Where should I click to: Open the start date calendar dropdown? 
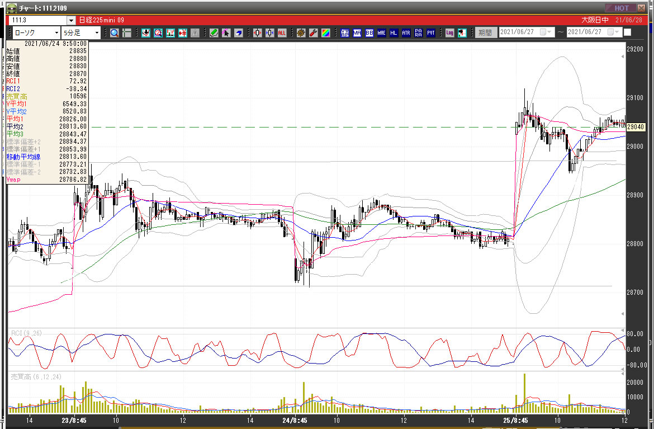[x=546, y=32]
